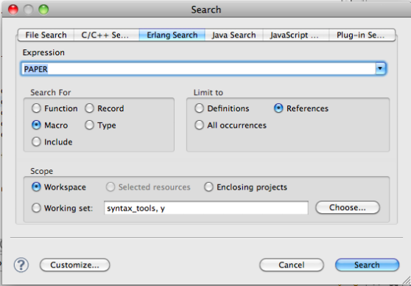Switch to the Plug-in Search tab
411x286 pixels.
pyautogui.click(x=362, y=35)
